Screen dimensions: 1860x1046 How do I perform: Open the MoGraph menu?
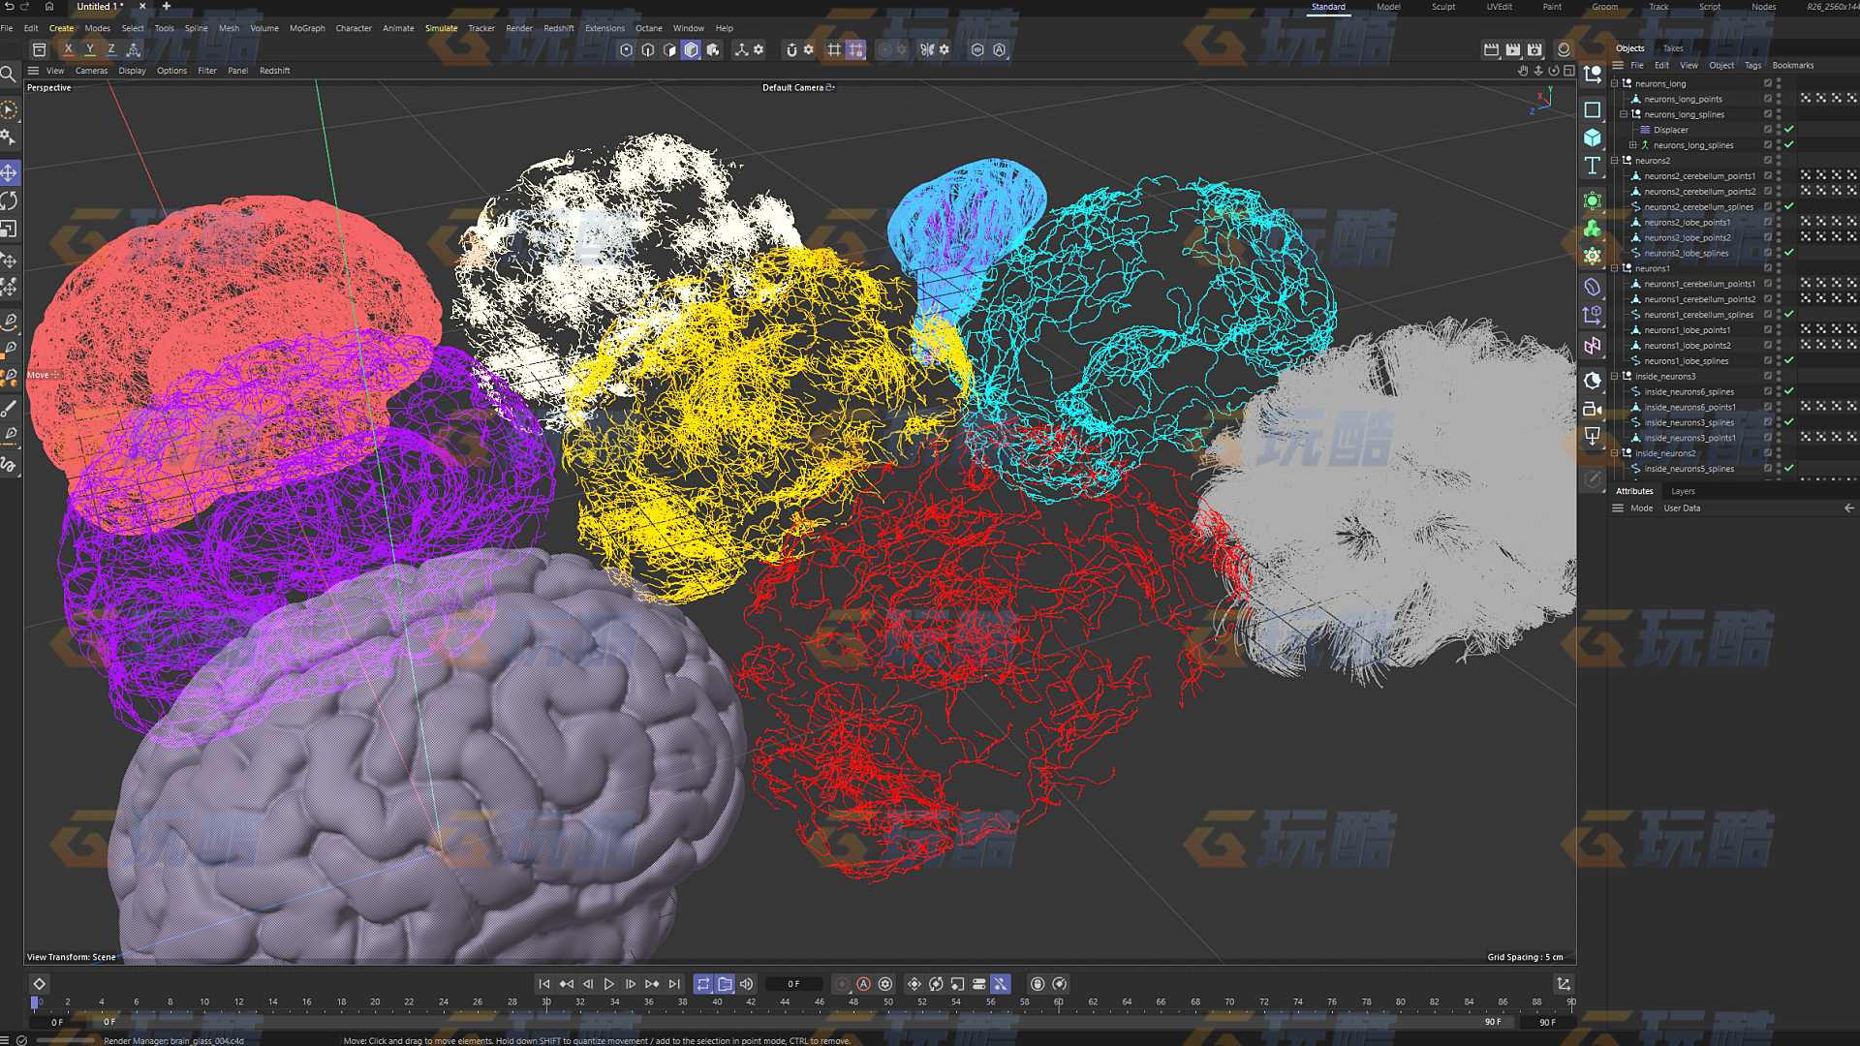point(307,28)
